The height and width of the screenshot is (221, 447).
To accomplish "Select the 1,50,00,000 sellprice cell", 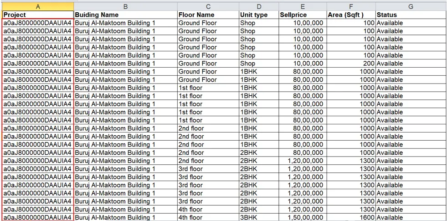I will click(x=303, y=217).
